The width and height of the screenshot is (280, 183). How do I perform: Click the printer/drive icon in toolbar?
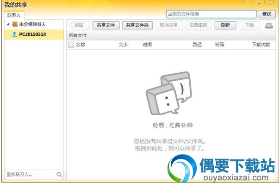269,26
